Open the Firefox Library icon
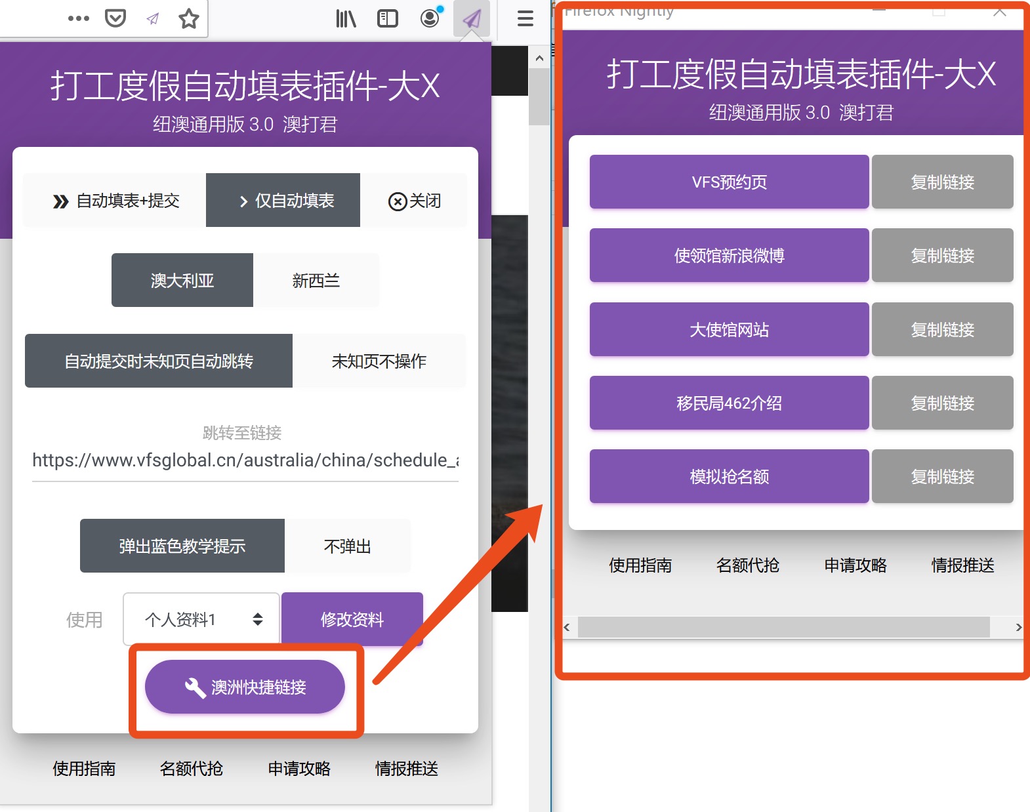Screen dimensions: 1030x812 [346, 18]
